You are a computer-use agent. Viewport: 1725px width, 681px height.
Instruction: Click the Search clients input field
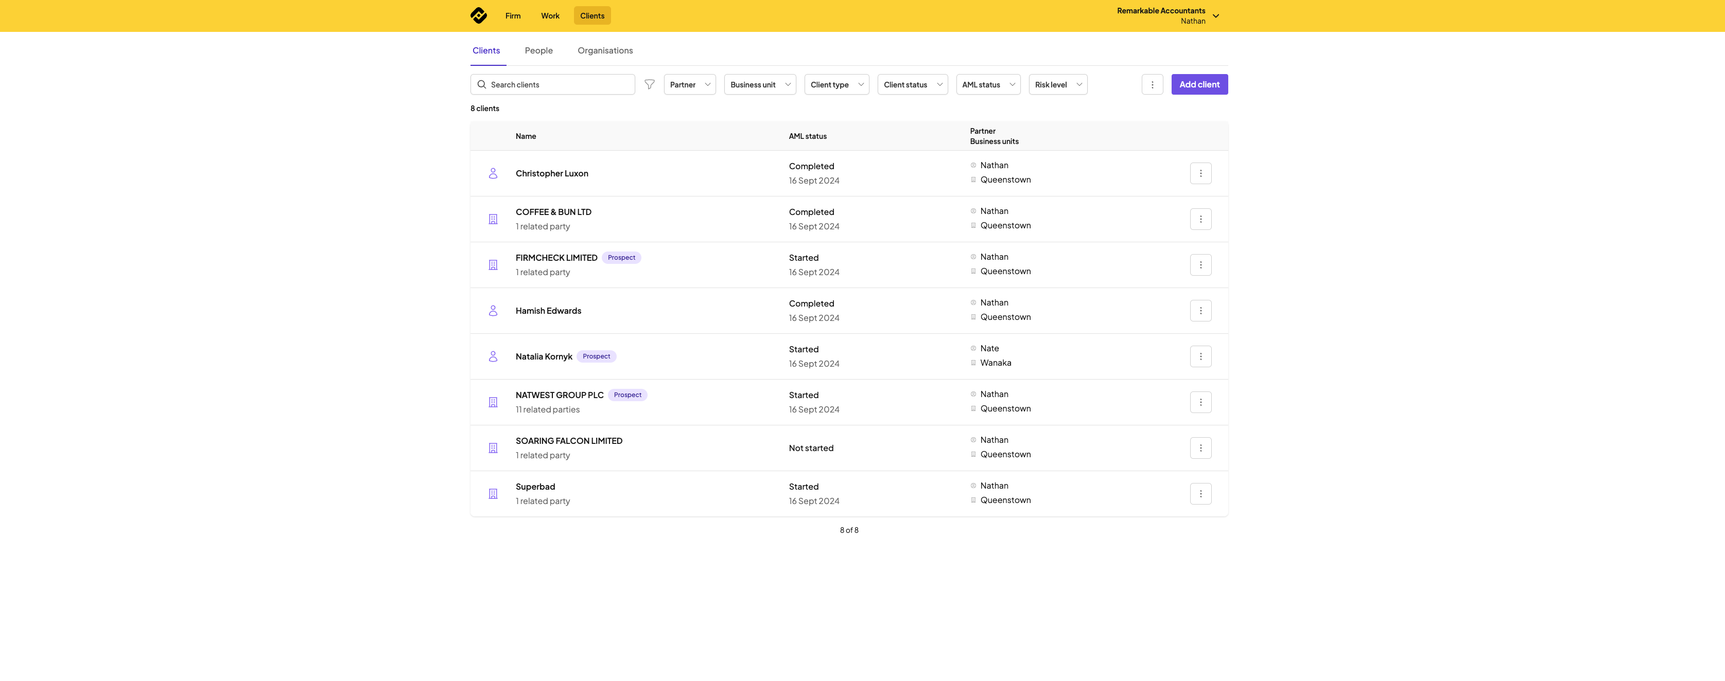pyautogui.click(x=560, y=84)
